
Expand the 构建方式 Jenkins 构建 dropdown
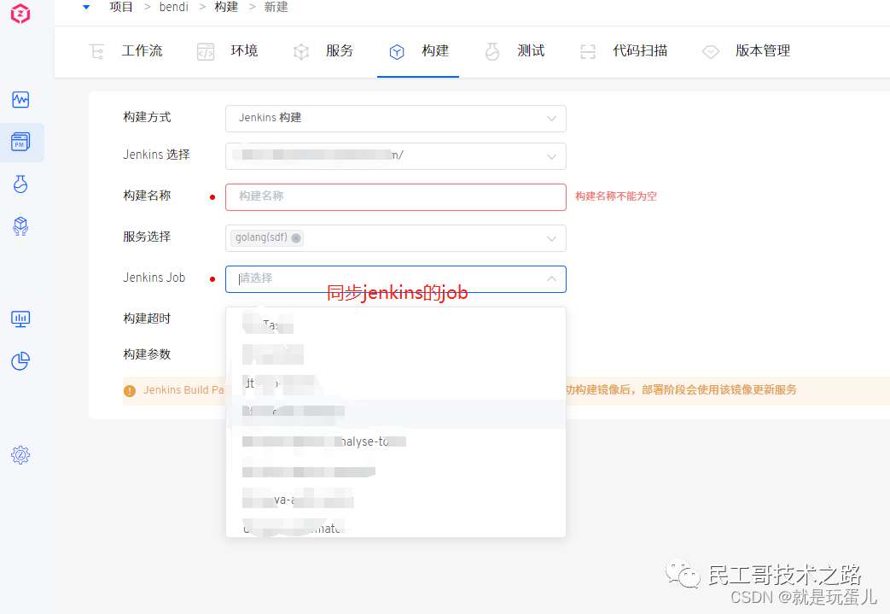551,119
